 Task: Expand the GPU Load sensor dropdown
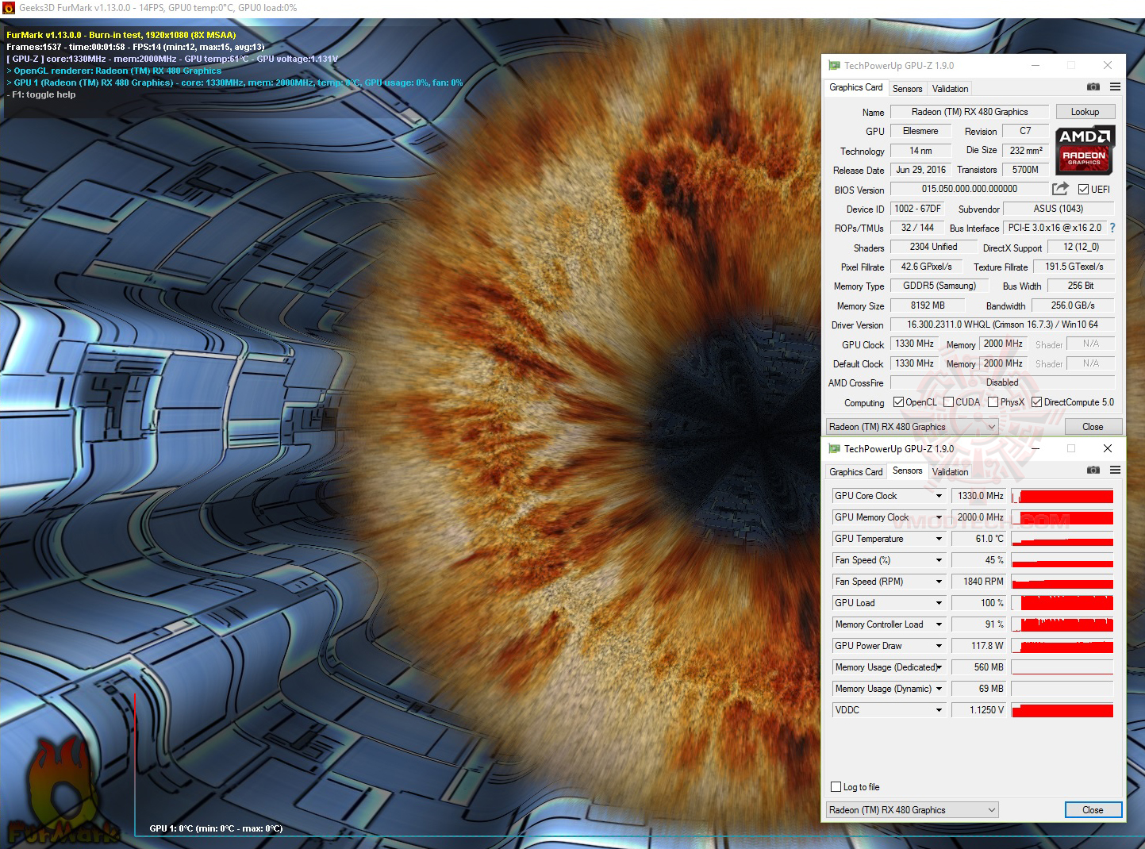coord(939,603)
